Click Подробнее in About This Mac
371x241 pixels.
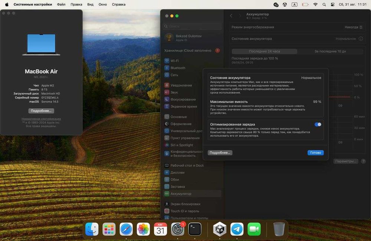click(41, 111)
